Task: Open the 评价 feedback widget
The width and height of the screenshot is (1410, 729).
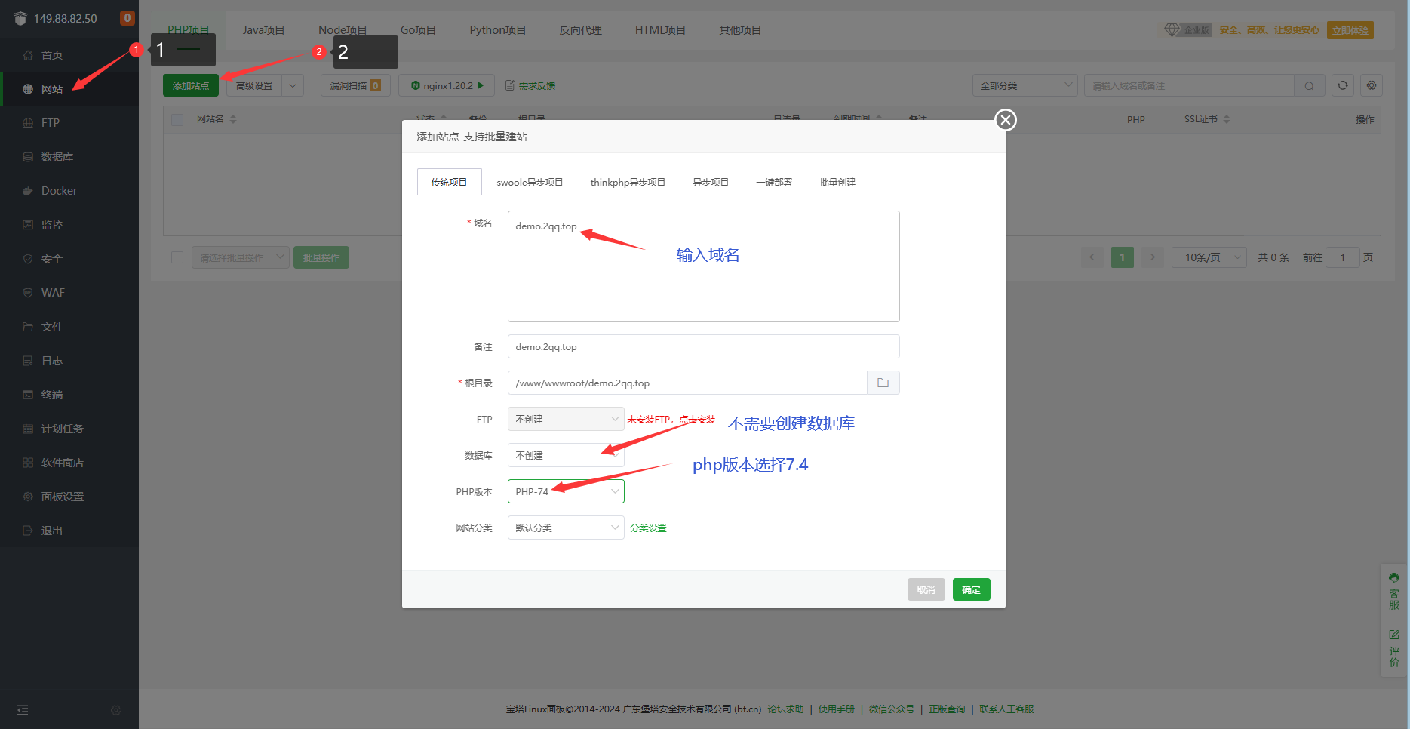Action: [1394, 649]
